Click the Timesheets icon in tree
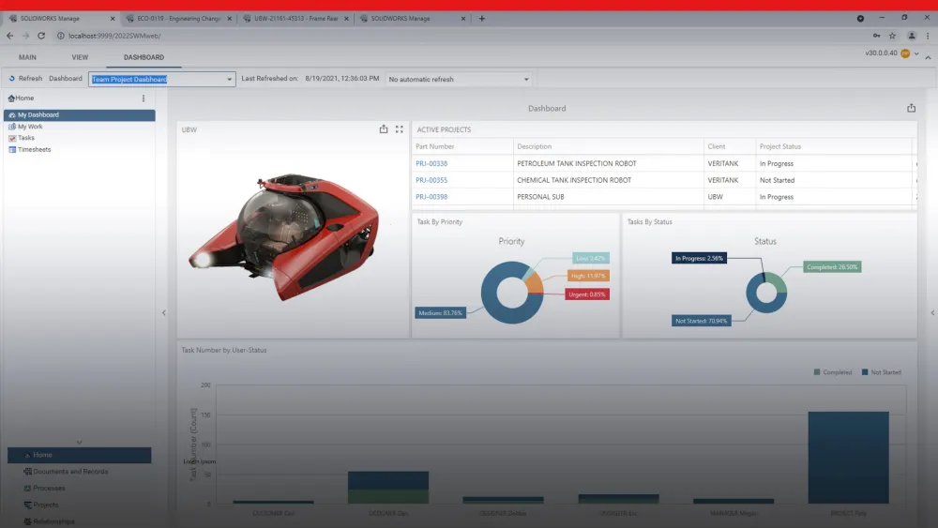Screen dimensions: 938x528 tap(12, 149)
